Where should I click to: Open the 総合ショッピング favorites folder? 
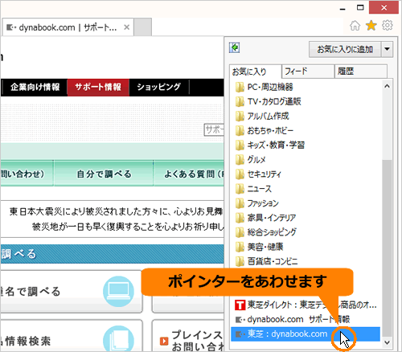pos(266,232)
